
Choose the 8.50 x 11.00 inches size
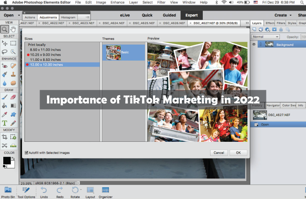pos(44,49)
